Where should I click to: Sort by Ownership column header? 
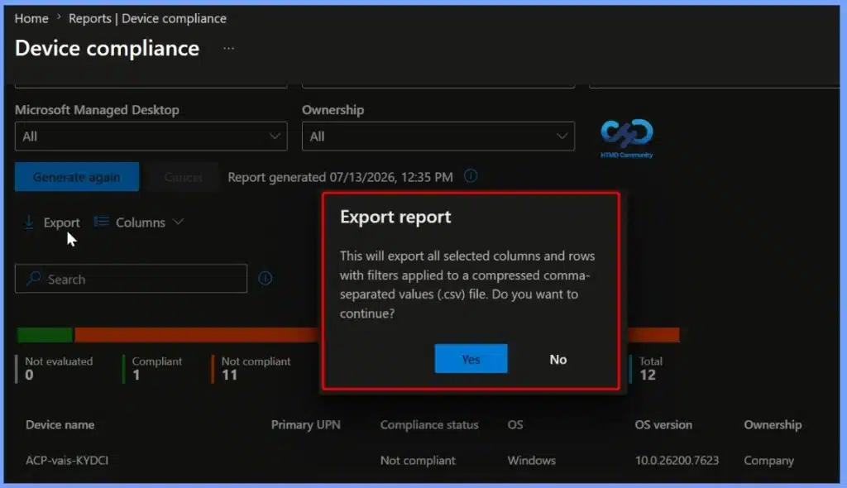(x=773, y=425)
